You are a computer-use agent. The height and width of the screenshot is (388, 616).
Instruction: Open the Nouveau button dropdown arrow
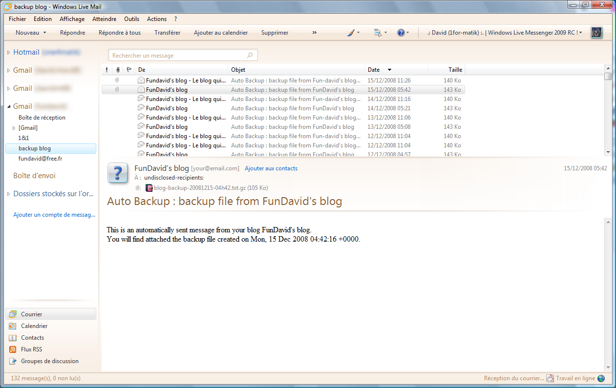pos(45,33)
